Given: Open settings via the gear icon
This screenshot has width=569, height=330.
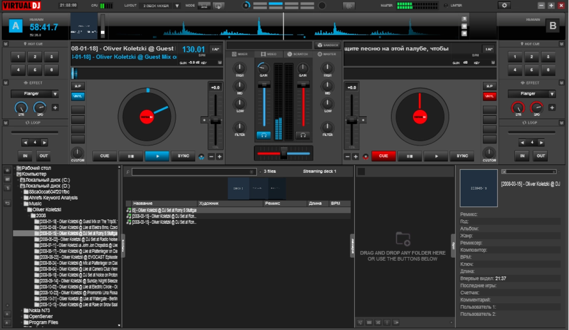Looking at the screenshot, I should coord(505,5).
